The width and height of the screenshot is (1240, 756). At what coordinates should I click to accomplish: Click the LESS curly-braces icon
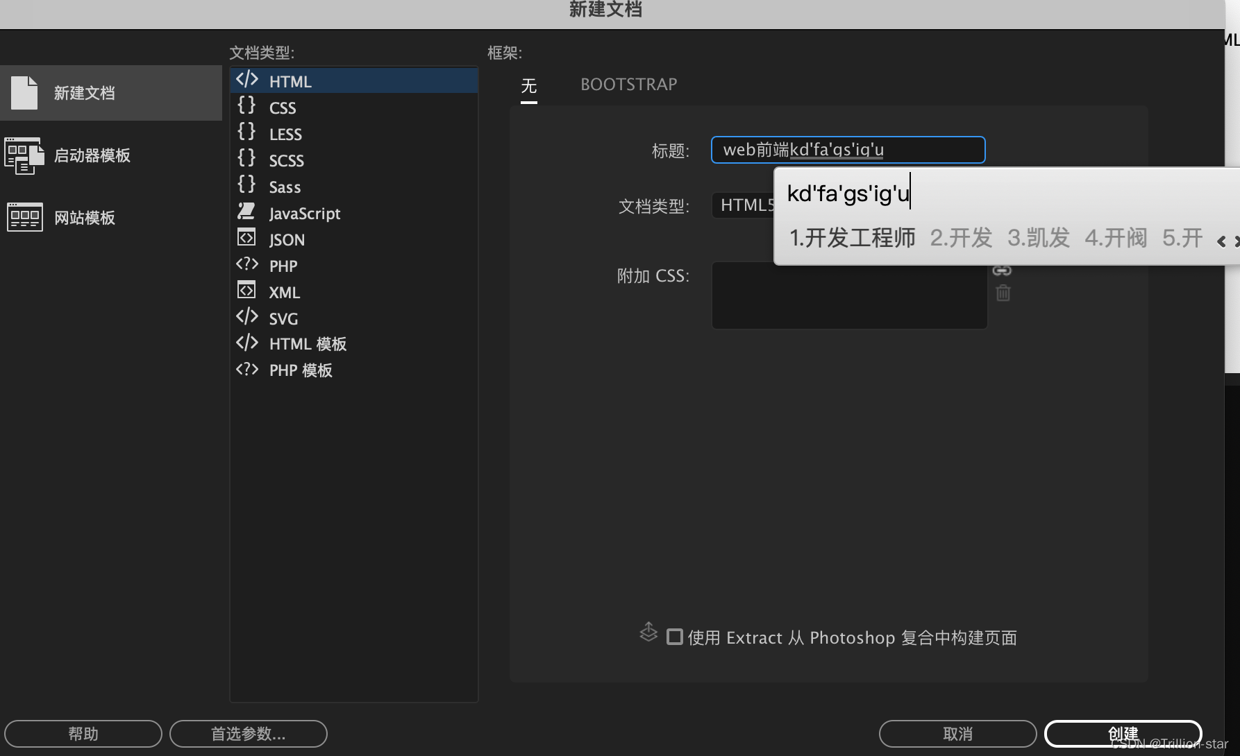pos(246,132)
